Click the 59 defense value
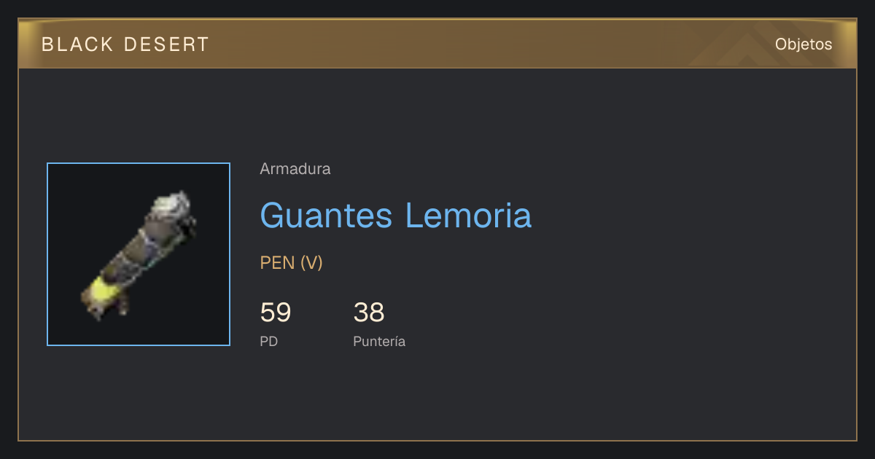This screenshot has height=459, width=875. 276,313
